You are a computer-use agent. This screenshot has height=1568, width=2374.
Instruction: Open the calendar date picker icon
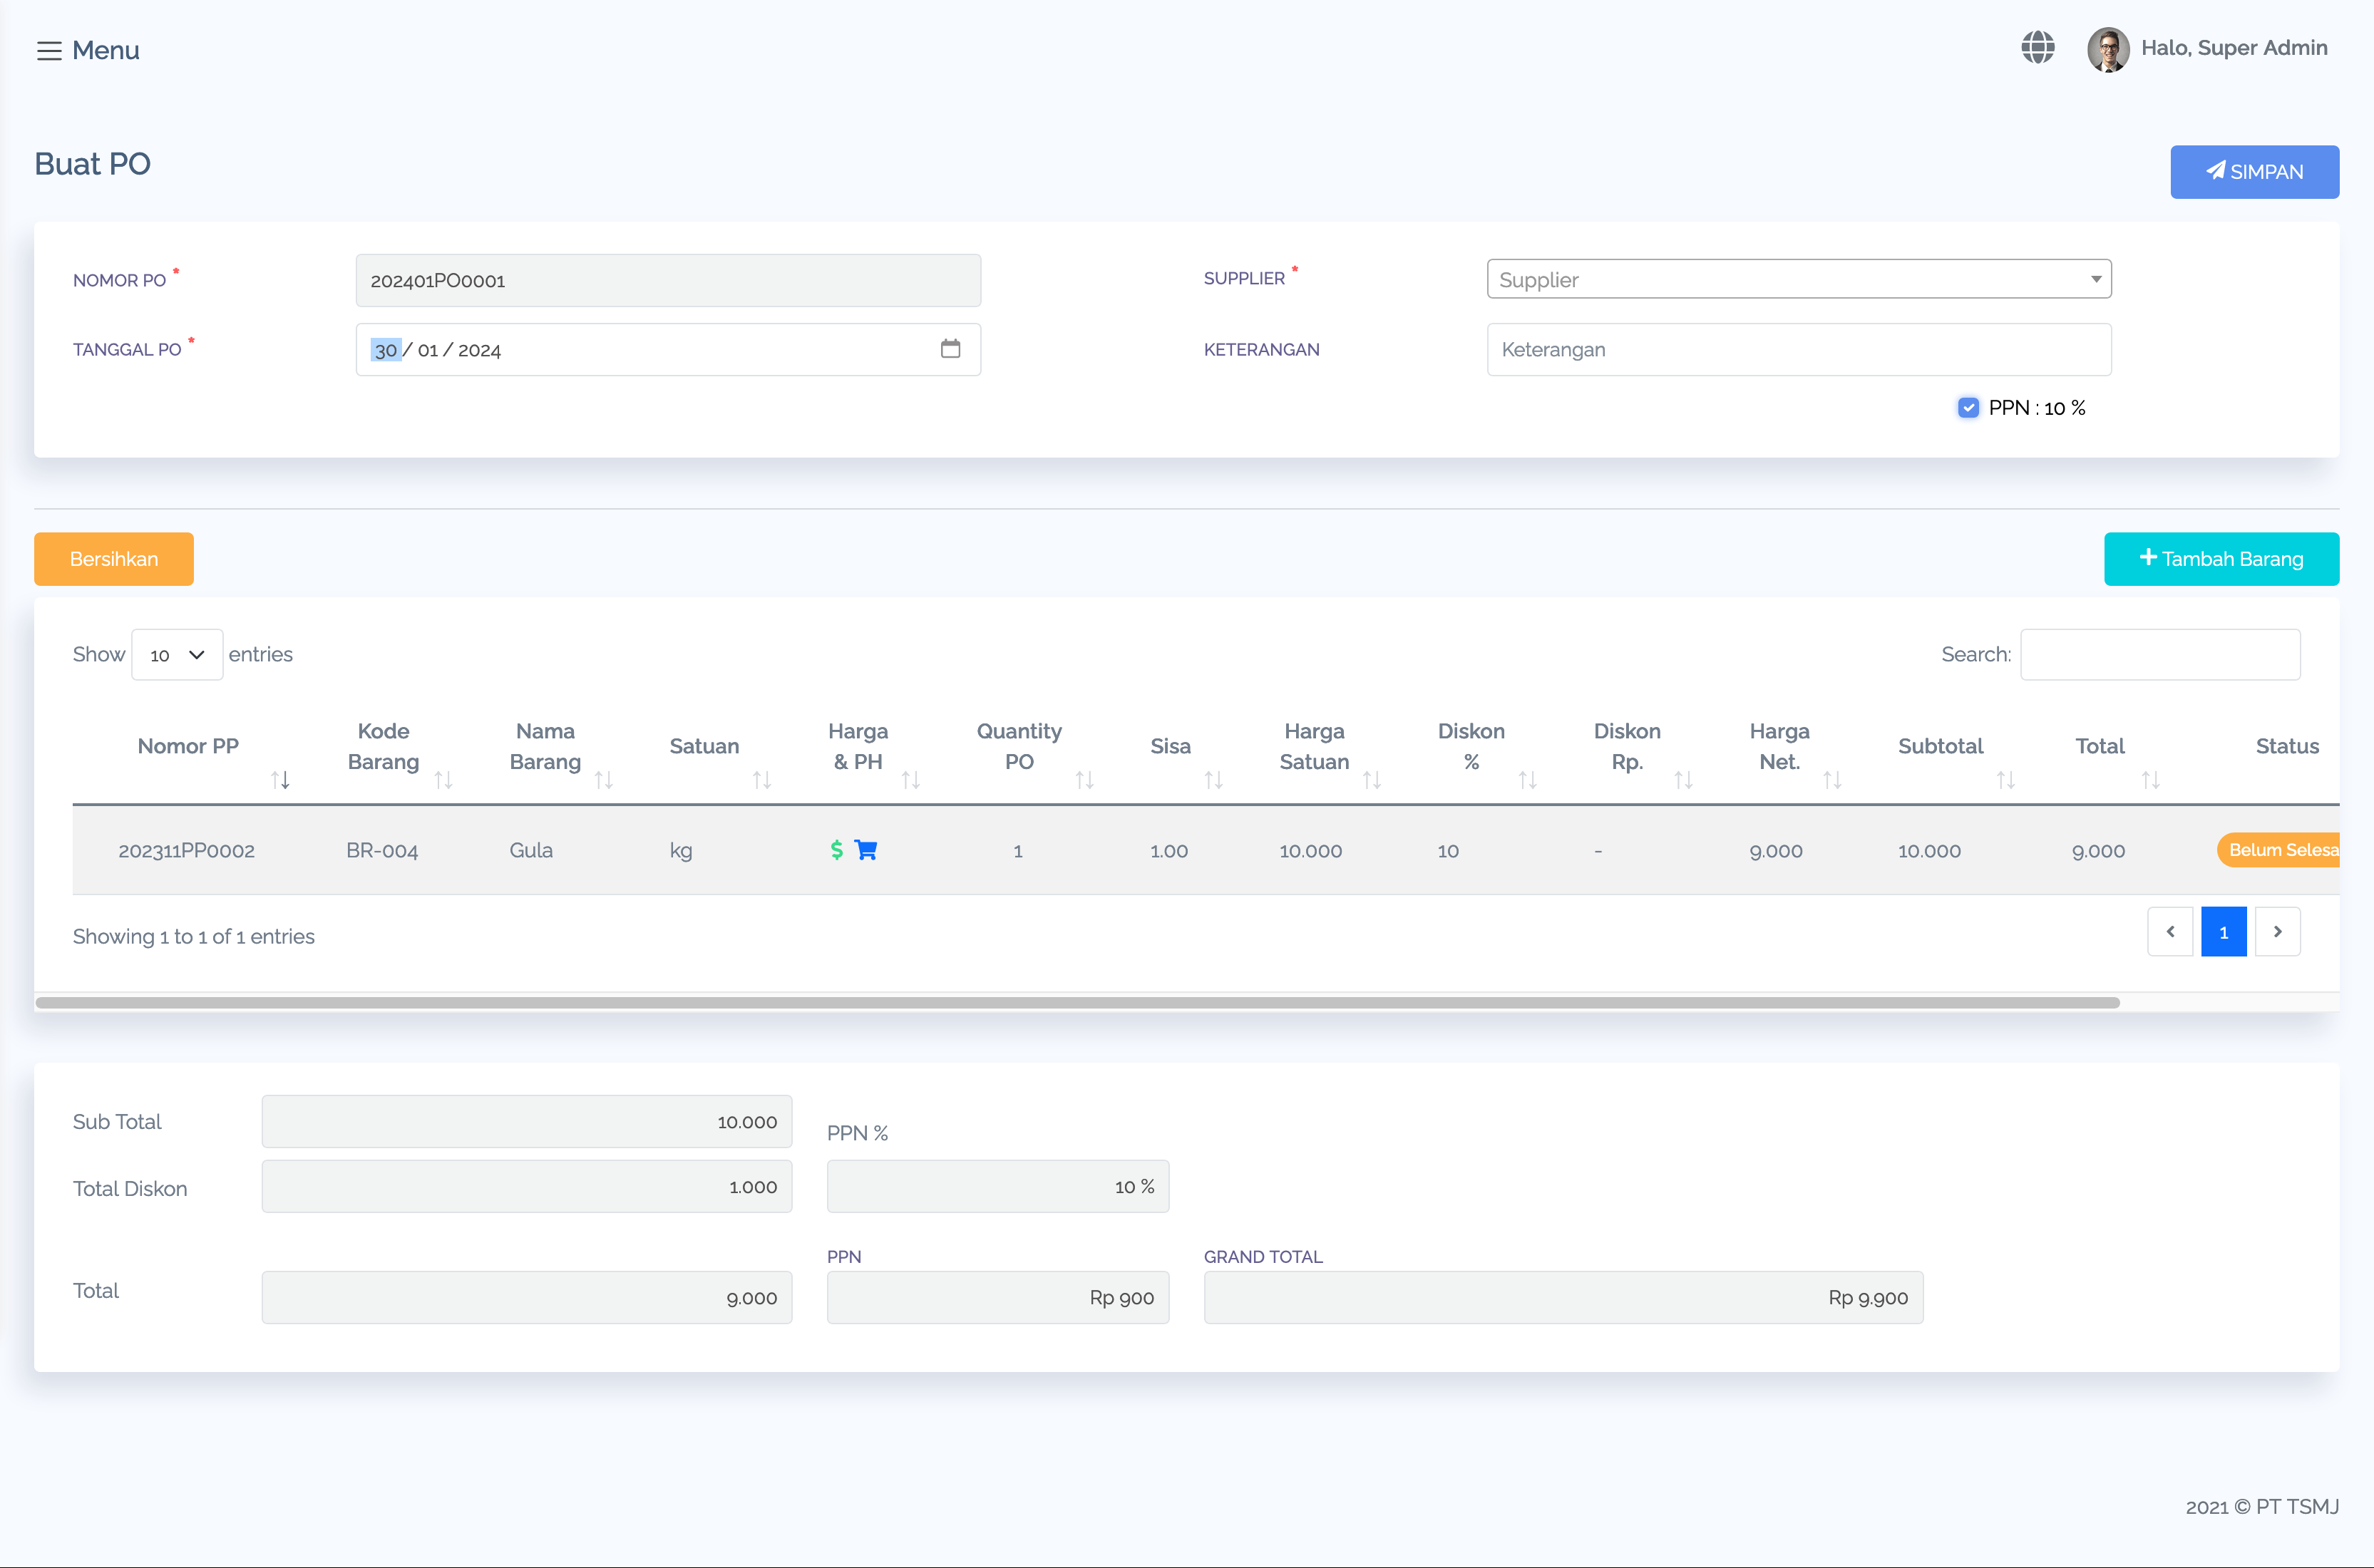coord(950,349)
